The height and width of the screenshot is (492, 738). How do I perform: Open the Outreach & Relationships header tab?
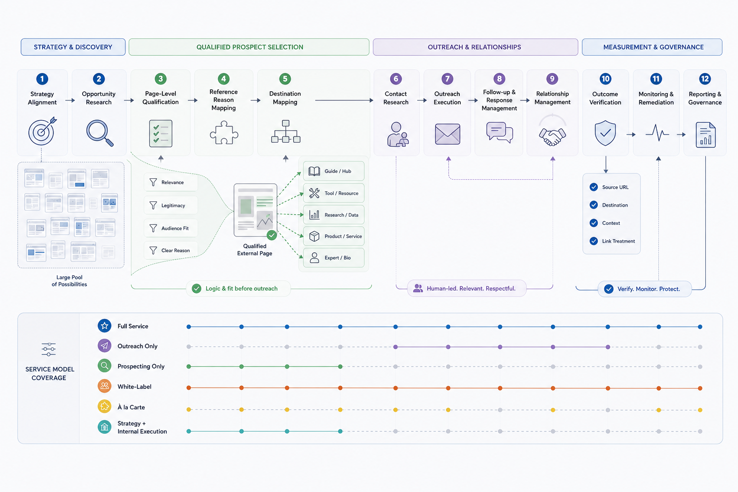click(x=475, y=47)
